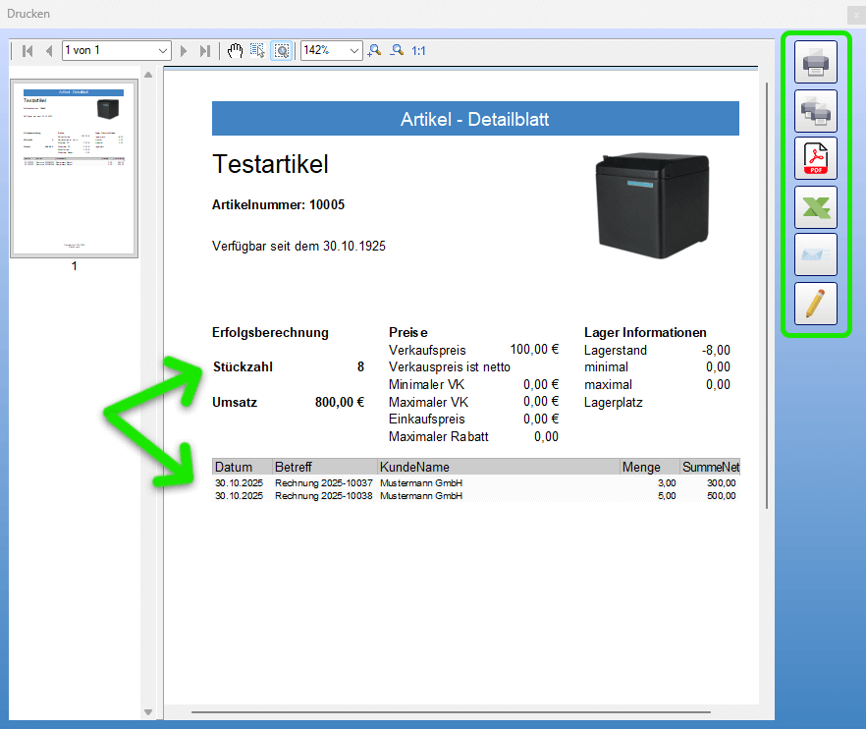The image size is (866, 729).
Task: Go to the first page
Action: 27,50
